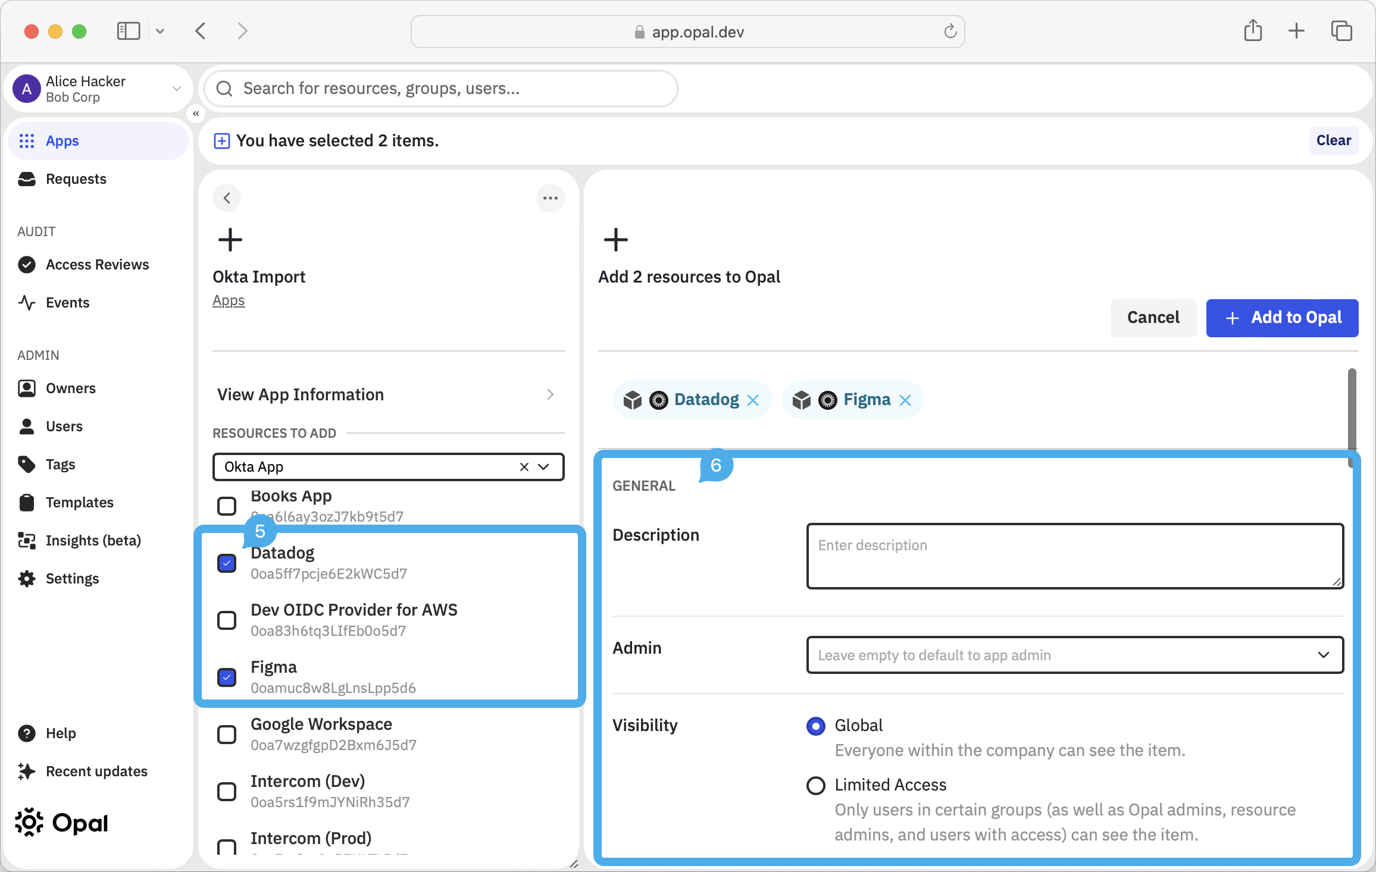Click the Intercom (Dev) row title
Screen dimensions: 1376x872
click(308, 781)
